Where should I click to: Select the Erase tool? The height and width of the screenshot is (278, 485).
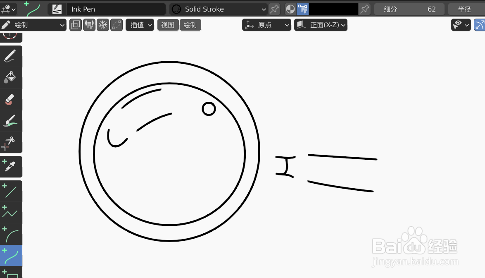(x=11, y=99)
